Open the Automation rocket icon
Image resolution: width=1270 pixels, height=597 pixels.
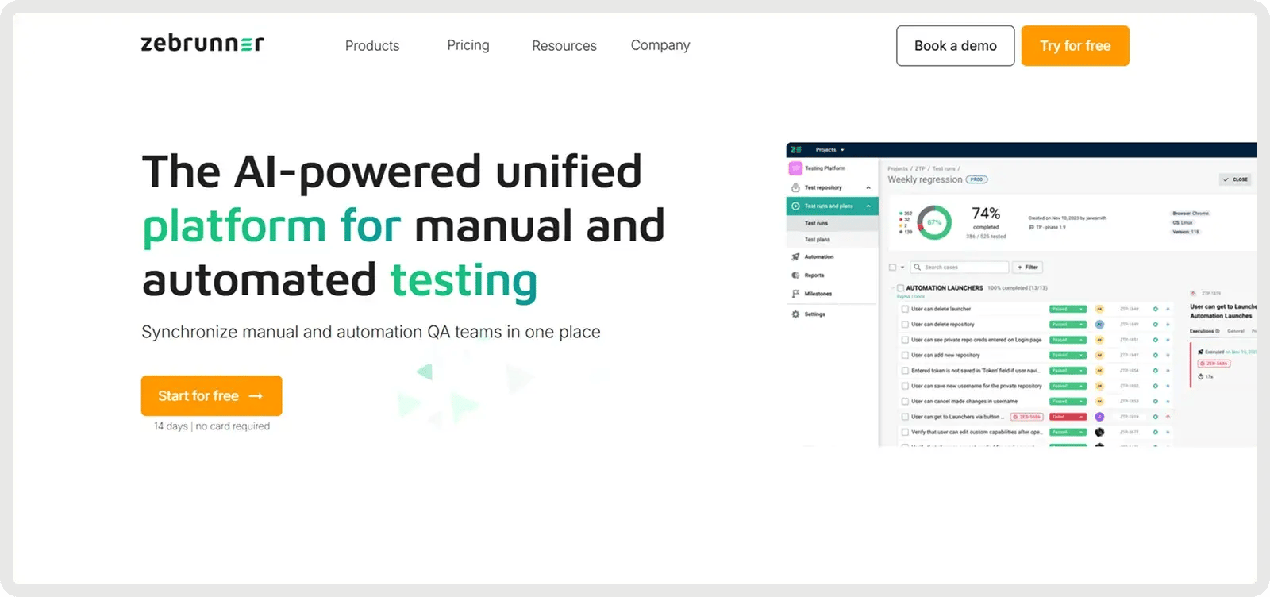pyautogui.click(x=795, y=257)
